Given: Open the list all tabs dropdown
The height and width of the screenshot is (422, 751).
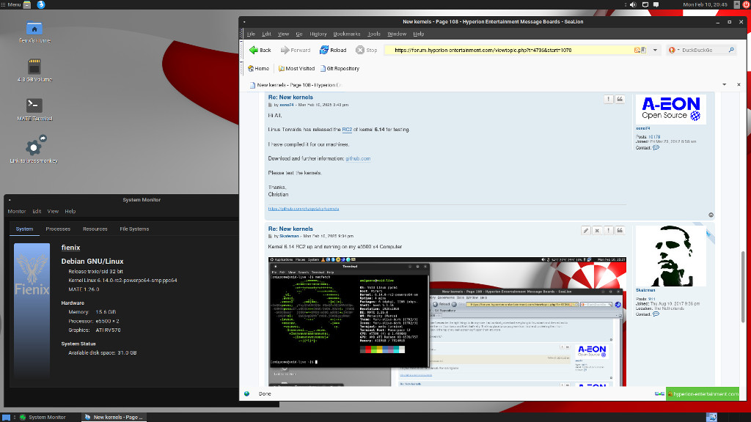Looking at the screenshot, I should pyautogui.click(x=724, y=85).
